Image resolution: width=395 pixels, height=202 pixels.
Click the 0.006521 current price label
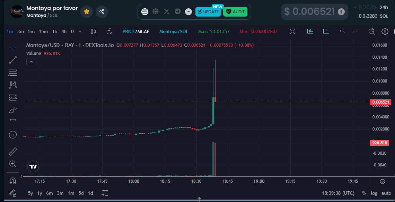tap(380, 102)
